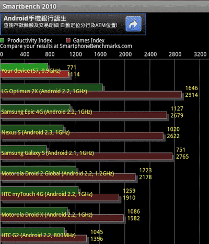Screen dimensions: 209x244
Task: Click the Smartbench 2010 title bar
Action: coord(104,6)
